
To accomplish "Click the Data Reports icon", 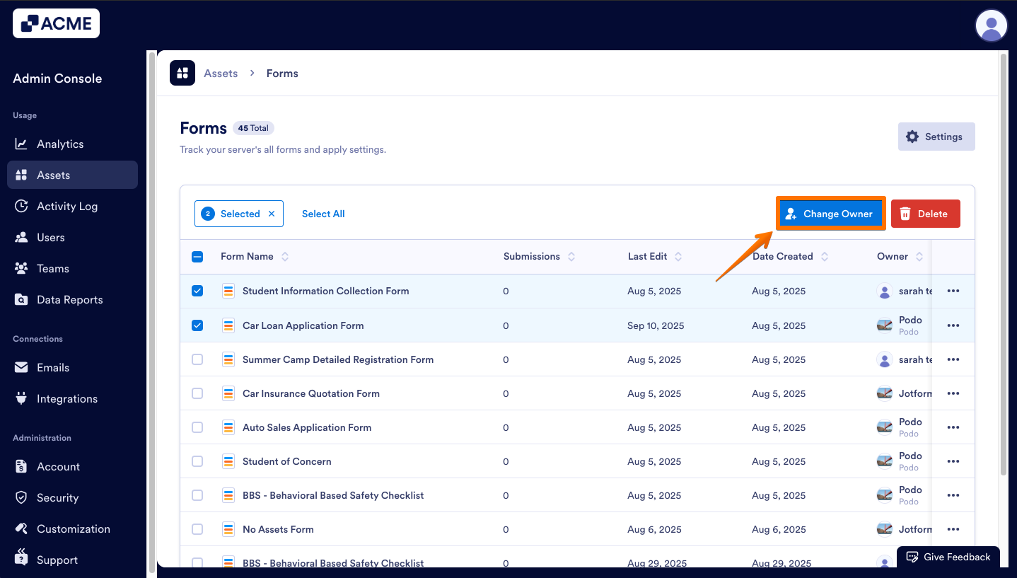I will point(21,299).
